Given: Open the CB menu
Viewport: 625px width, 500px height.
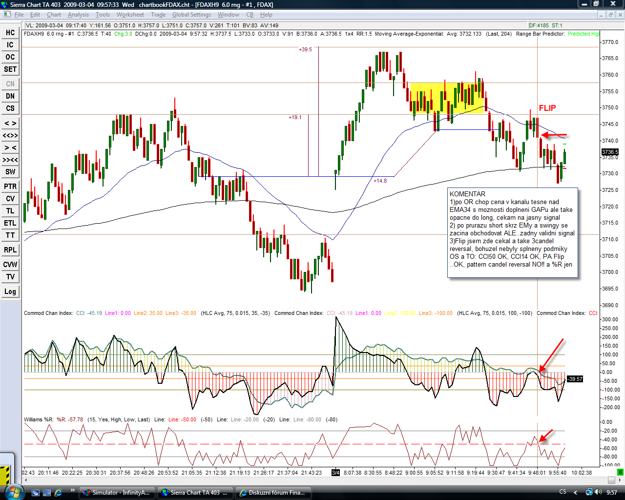Looking at the screenshot, I should point(250,15).
